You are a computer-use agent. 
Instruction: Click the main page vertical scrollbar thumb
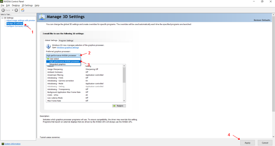(273, 64)
